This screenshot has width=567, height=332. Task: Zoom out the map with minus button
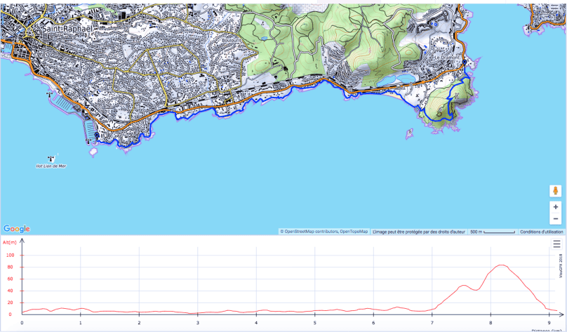556,219
